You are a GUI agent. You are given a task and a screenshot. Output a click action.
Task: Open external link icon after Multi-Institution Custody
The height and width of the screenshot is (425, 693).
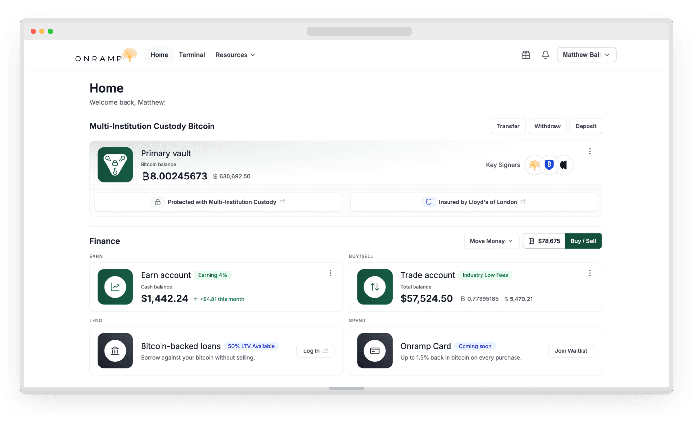coord(282,202)
